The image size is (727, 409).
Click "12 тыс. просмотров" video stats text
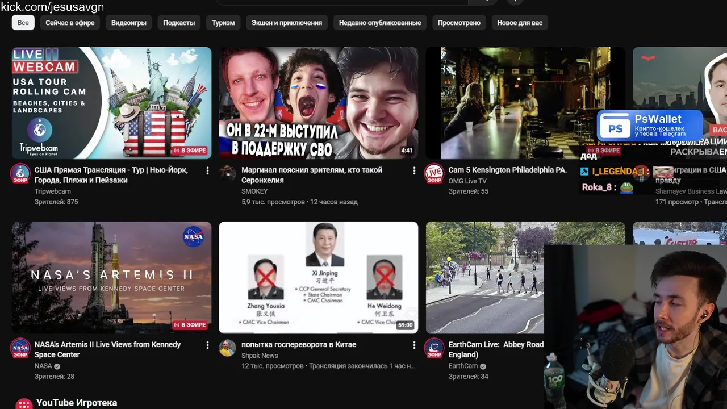(x=273, y=366)
